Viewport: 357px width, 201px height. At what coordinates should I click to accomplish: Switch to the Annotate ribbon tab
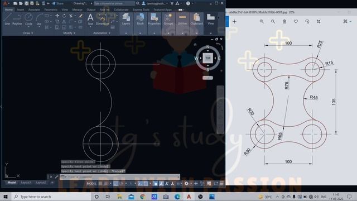34,10
